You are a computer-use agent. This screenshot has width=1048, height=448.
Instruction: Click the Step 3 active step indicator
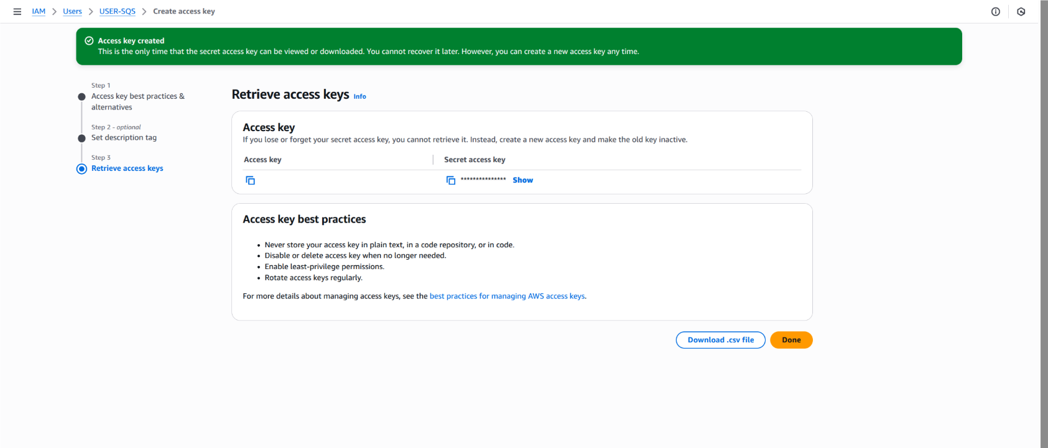coord(81,169)
